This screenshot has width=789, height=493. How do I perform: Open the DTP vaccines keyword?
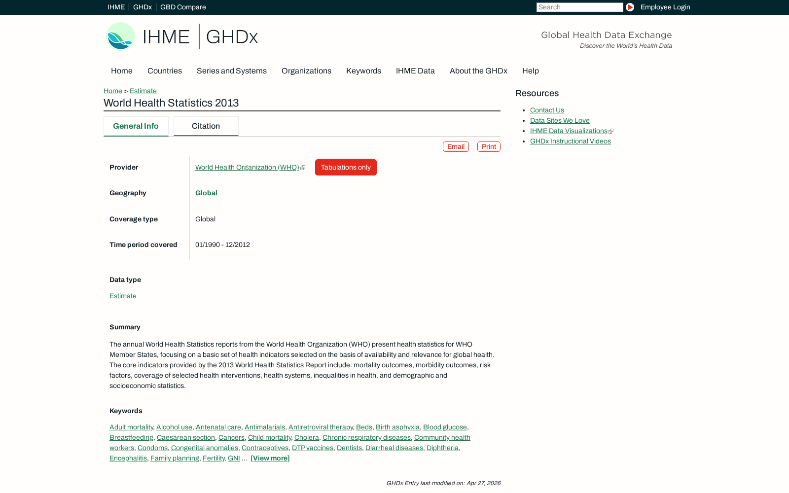(313, 448)
